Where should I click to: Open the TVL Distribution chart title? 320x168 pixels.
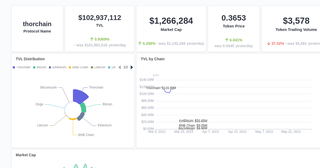(x=30, y=59)
